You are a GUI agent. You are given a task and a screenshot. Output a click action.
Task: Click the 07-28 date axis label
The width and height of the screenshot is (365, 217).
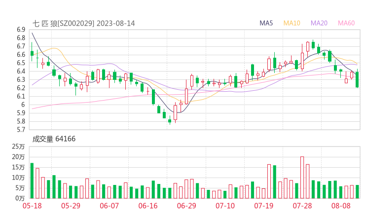click(x=302, y=206)
